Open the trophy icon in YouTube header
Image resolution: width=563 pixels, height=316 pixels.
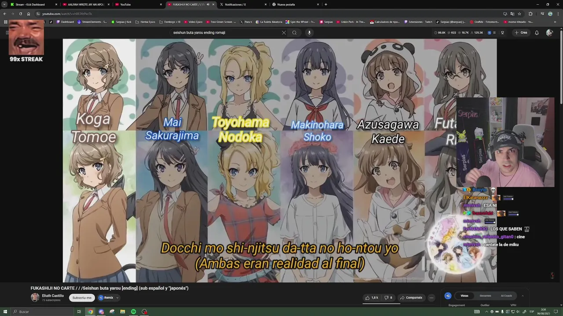[x=502, y=32]
